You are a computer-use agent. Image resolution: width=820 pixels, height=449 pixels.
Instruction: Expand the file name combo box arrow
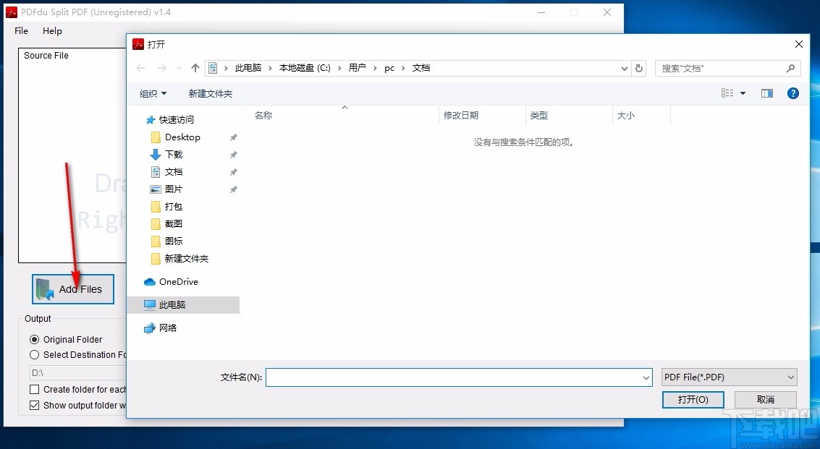coord(646,377)
